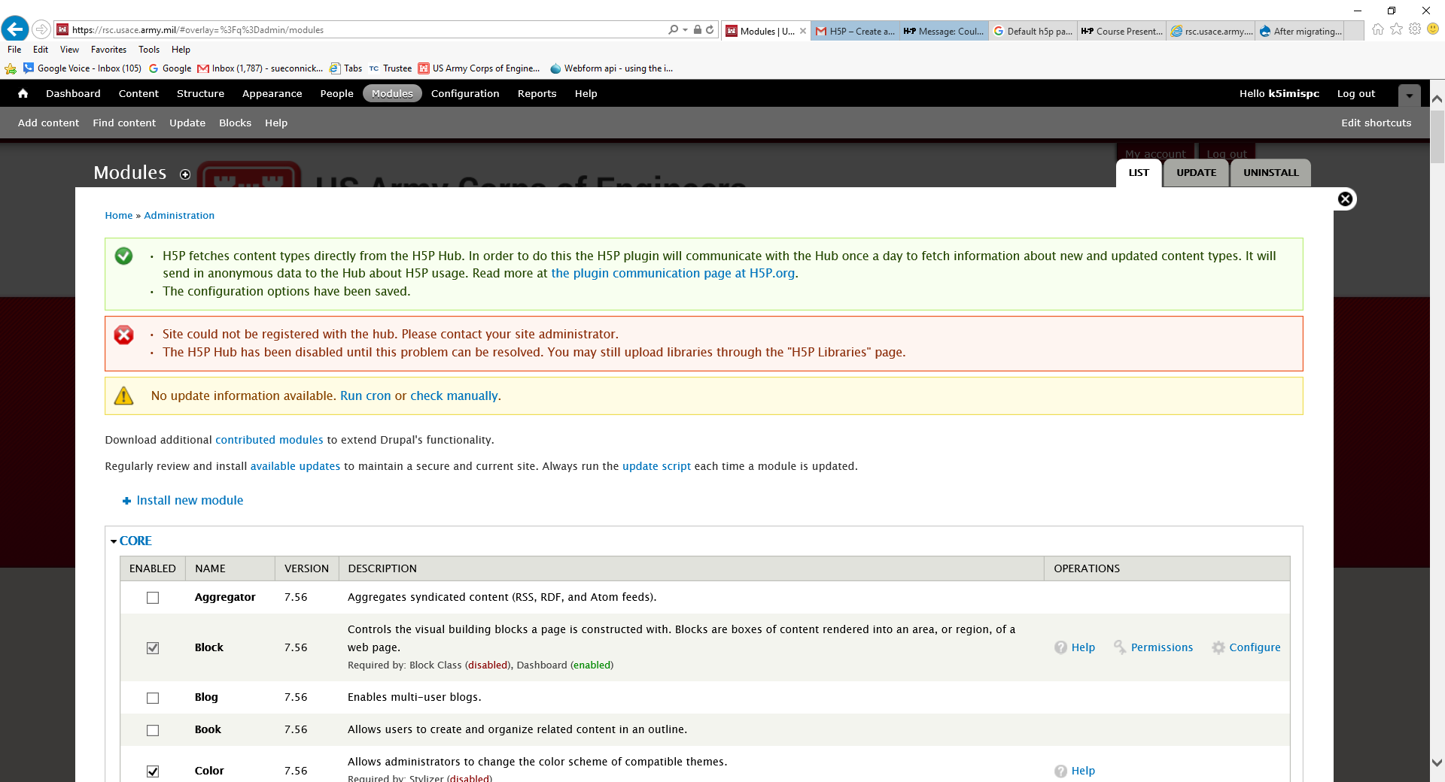The height and width of the screenshot is (782, 1445).
Task: Switch to the Course Present... browser tab
Action: pos(1121,31)
